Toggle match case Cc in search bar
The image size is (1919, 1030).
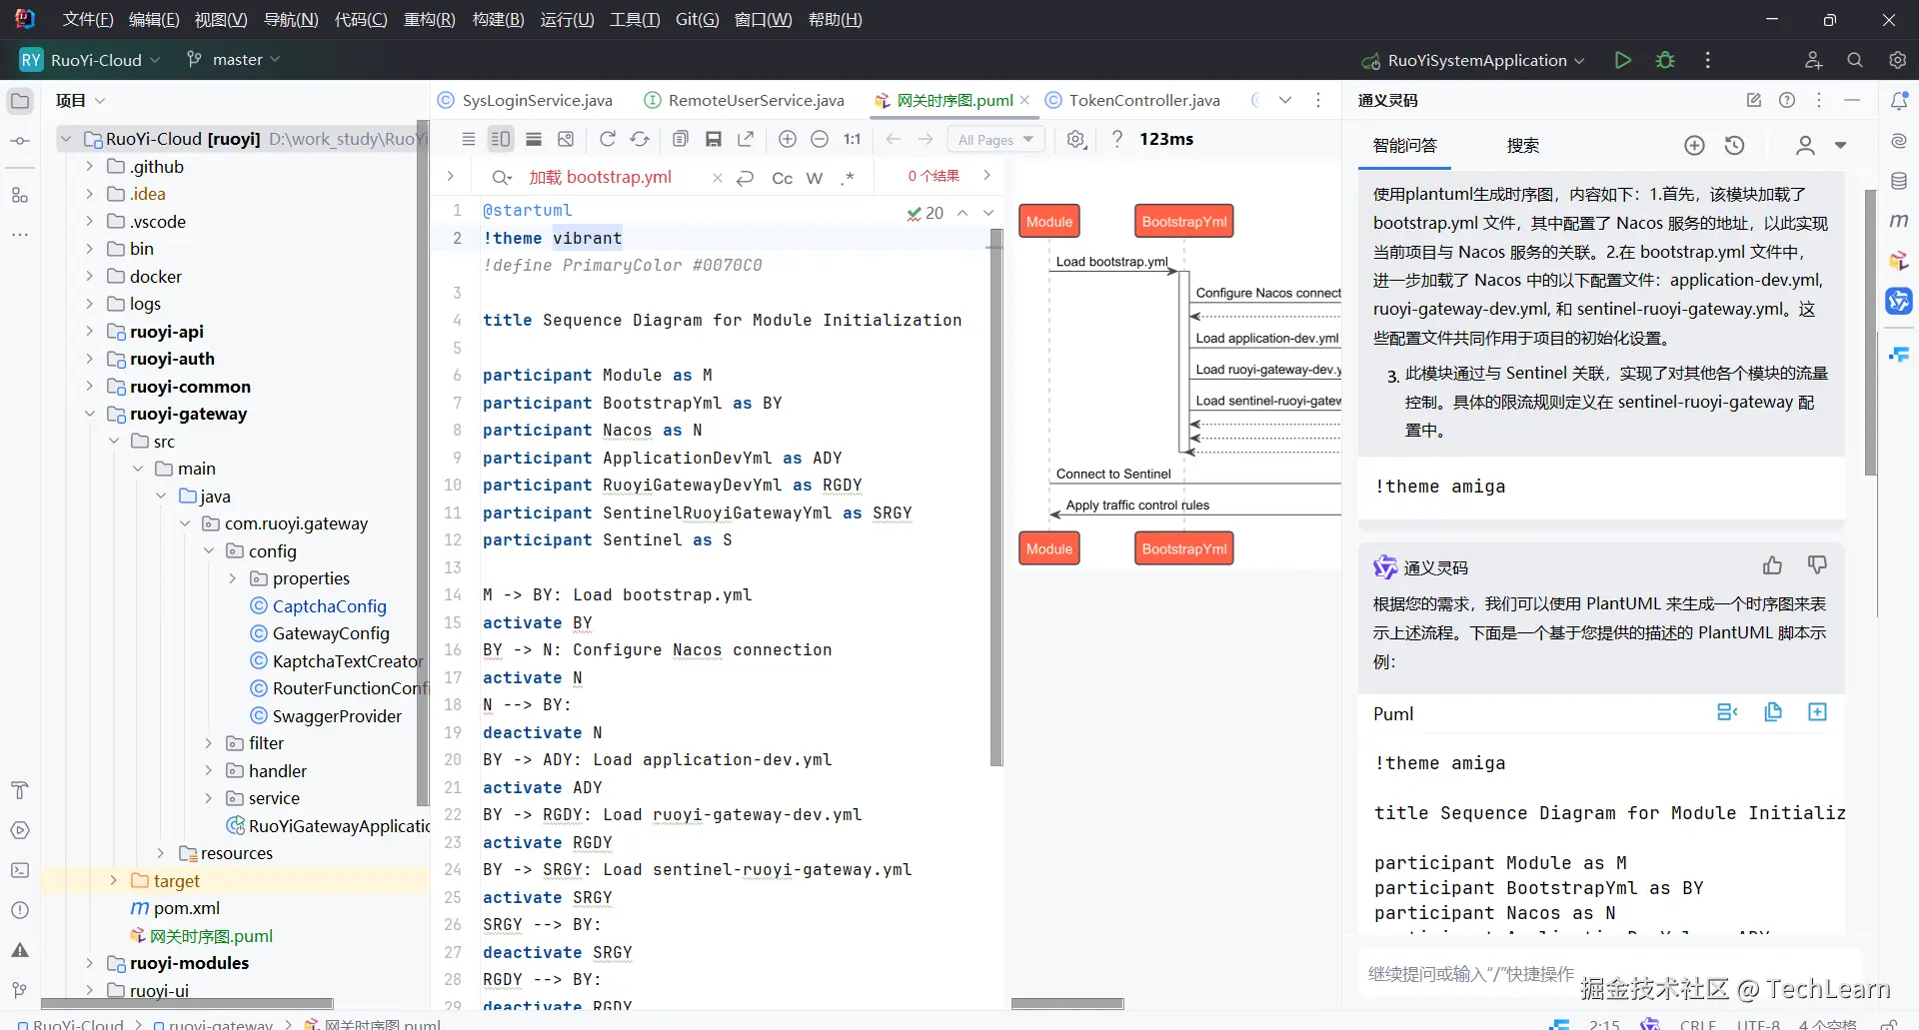[782, 178]
